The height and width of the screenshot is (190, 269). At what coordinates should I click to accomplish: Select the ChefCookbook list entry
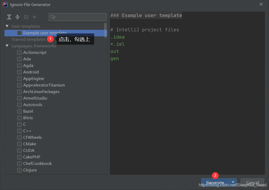coord(37,163)
